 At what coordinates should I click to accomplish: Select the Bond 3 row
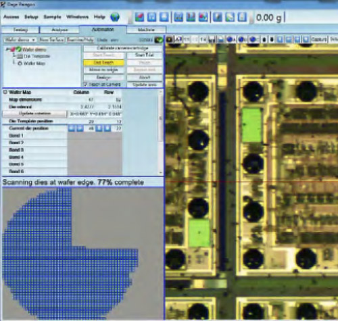coord(34,150)
